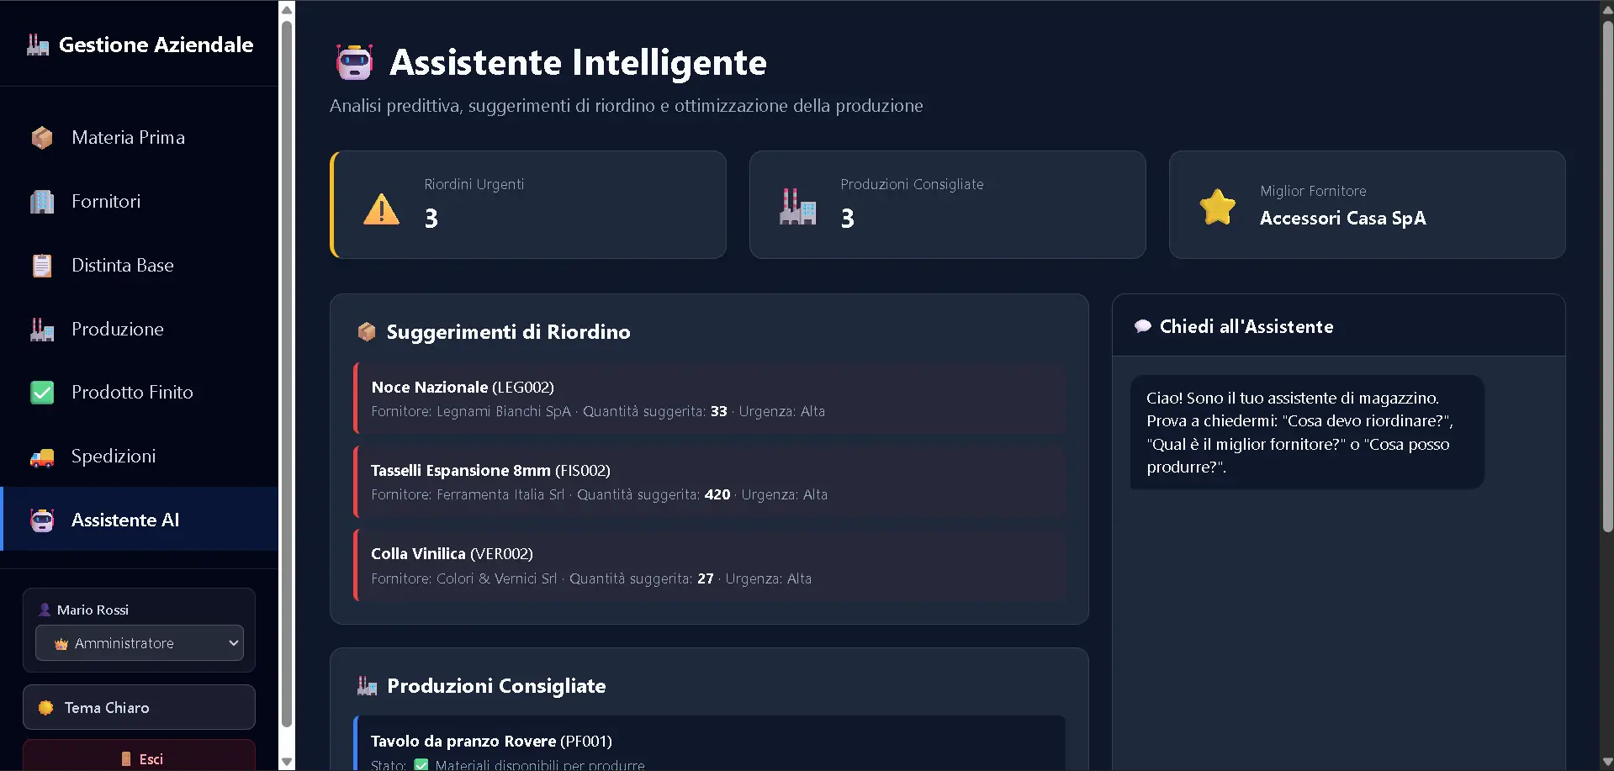Click the Gestione Aziendale factory logo icon
Screen dimensions: 1614x771
pyautogui.click(x=38, y=45)
